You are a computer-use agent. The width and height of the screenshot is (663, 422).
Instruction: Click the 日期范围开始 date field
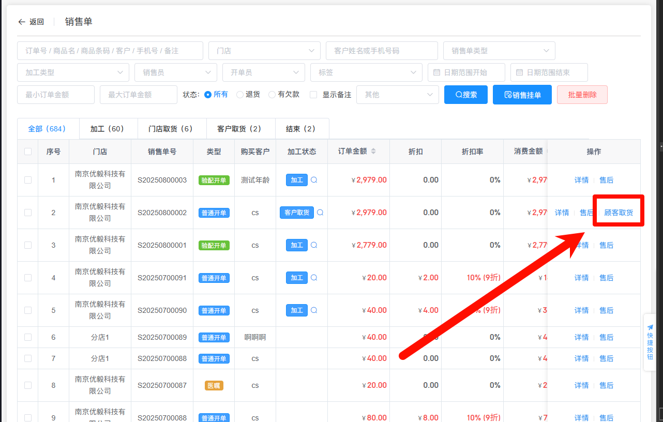466,72
